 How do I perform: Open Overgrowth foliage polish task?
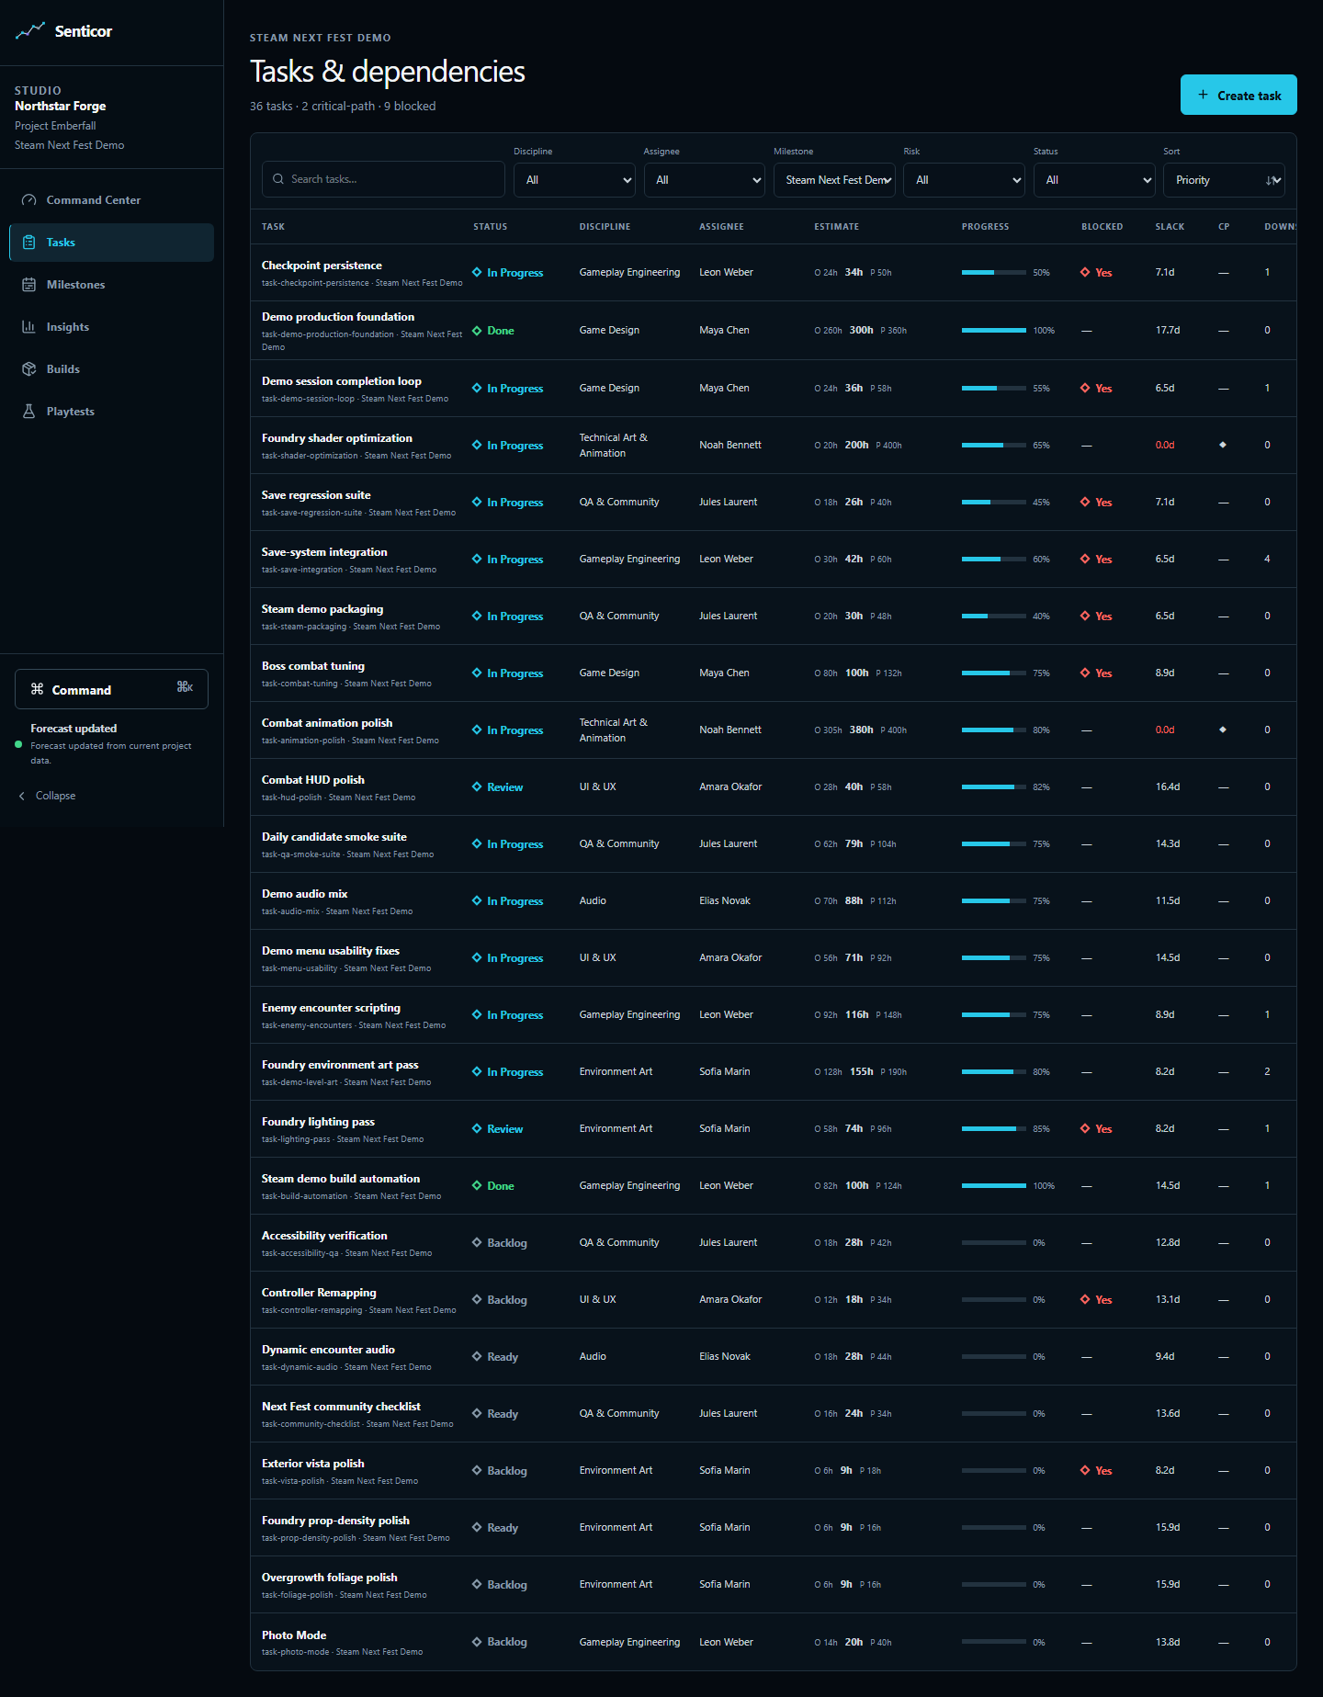point(330,1578)
